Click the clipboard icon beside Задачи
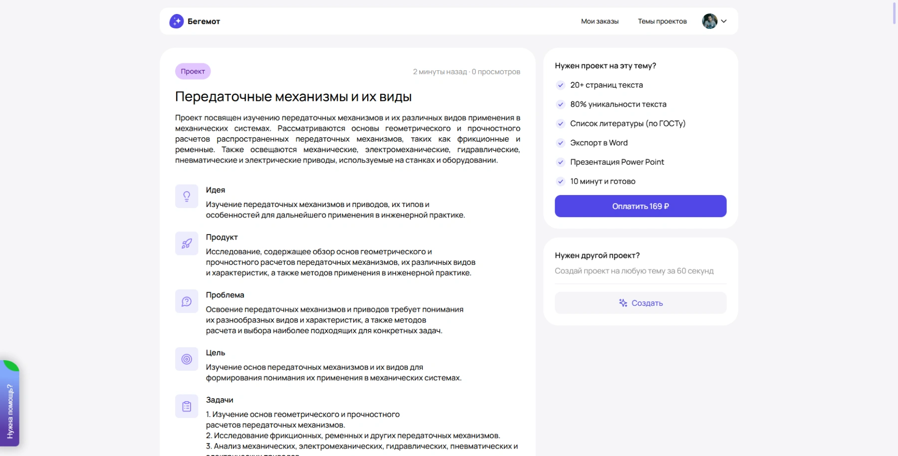 [187, 406]
